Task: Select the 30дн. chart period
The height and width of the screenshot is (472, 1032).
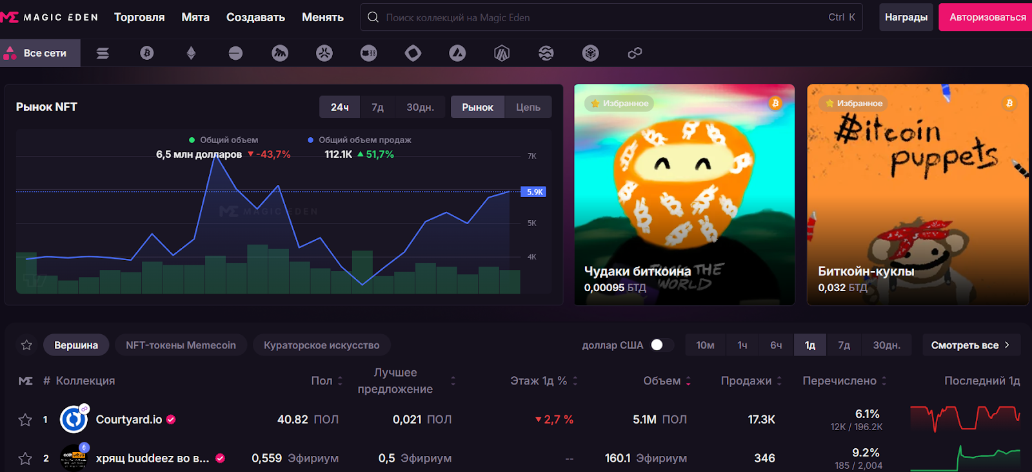Action: 420,108
